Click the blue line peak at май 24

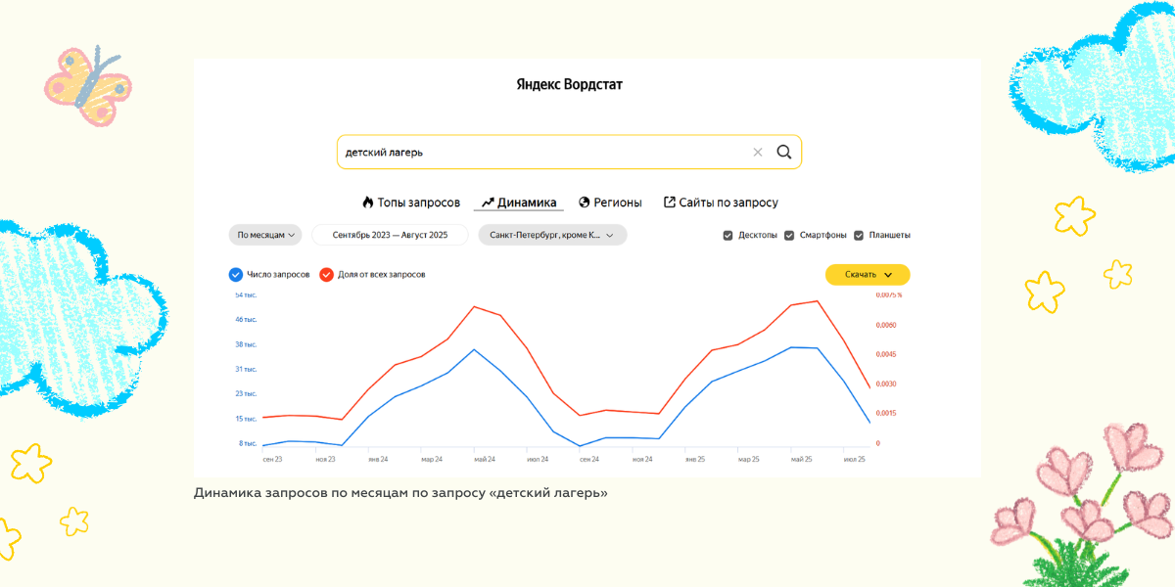474,349
